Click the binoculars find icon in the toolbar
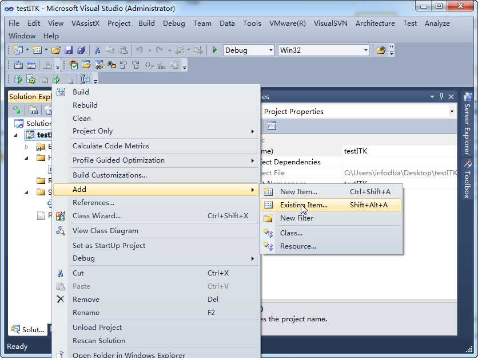The width and height of the screenshot is (478, 358). [111, 65]
